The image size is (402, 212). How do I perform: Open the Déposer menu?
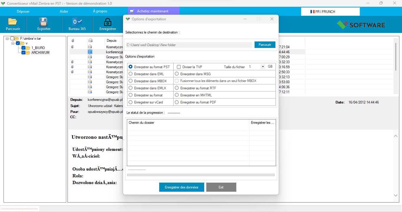23,11
